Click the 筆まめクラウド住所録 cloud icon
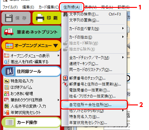 [7, 100]
